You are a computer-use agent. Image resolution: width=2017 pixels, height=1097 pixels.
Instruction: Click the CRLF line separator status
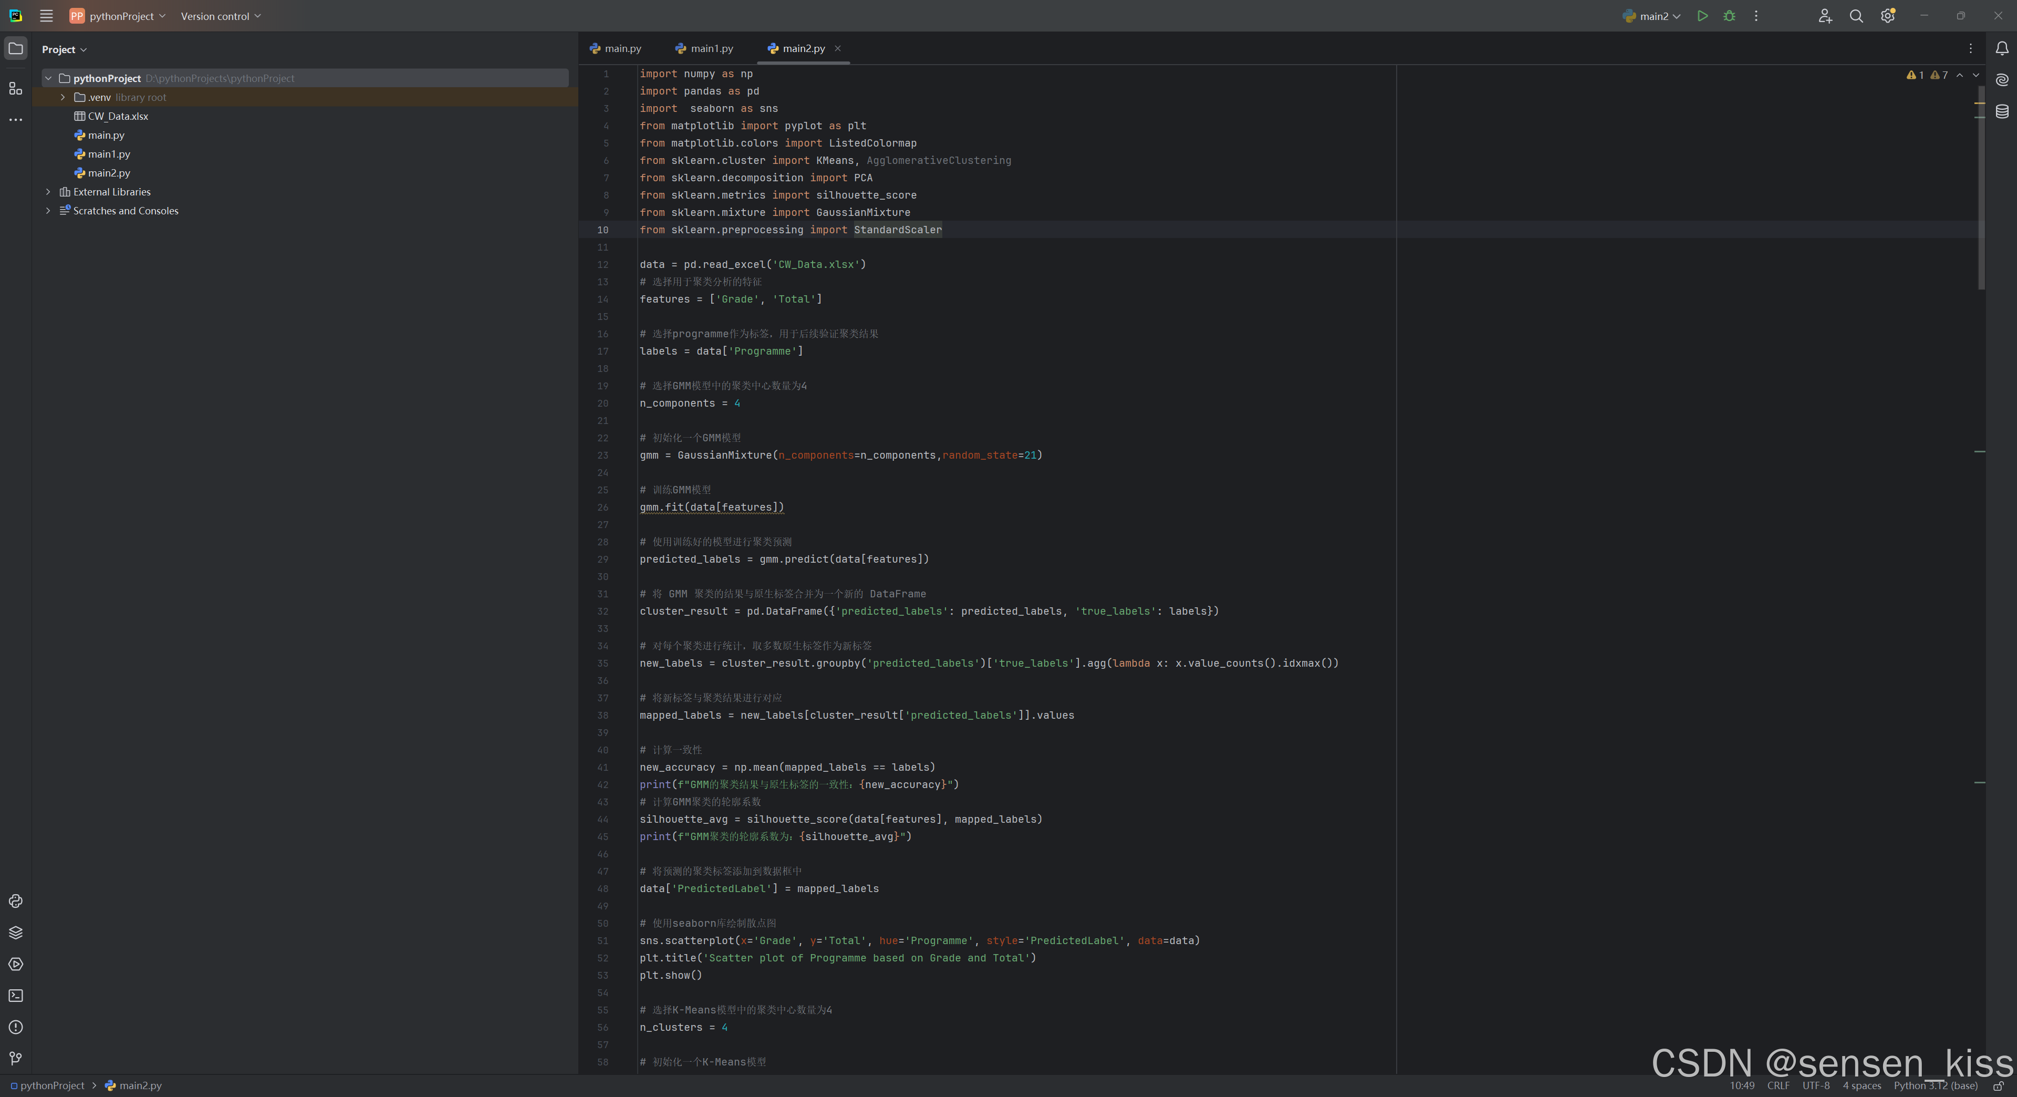(x=1777, y=1086)
